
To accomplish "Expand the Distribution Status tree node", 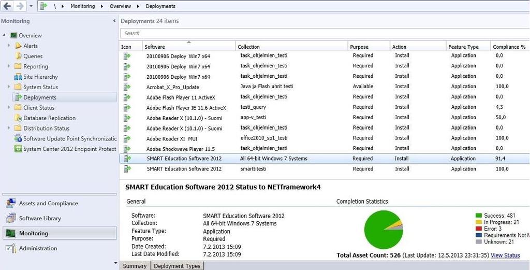I will coord(9,128).
